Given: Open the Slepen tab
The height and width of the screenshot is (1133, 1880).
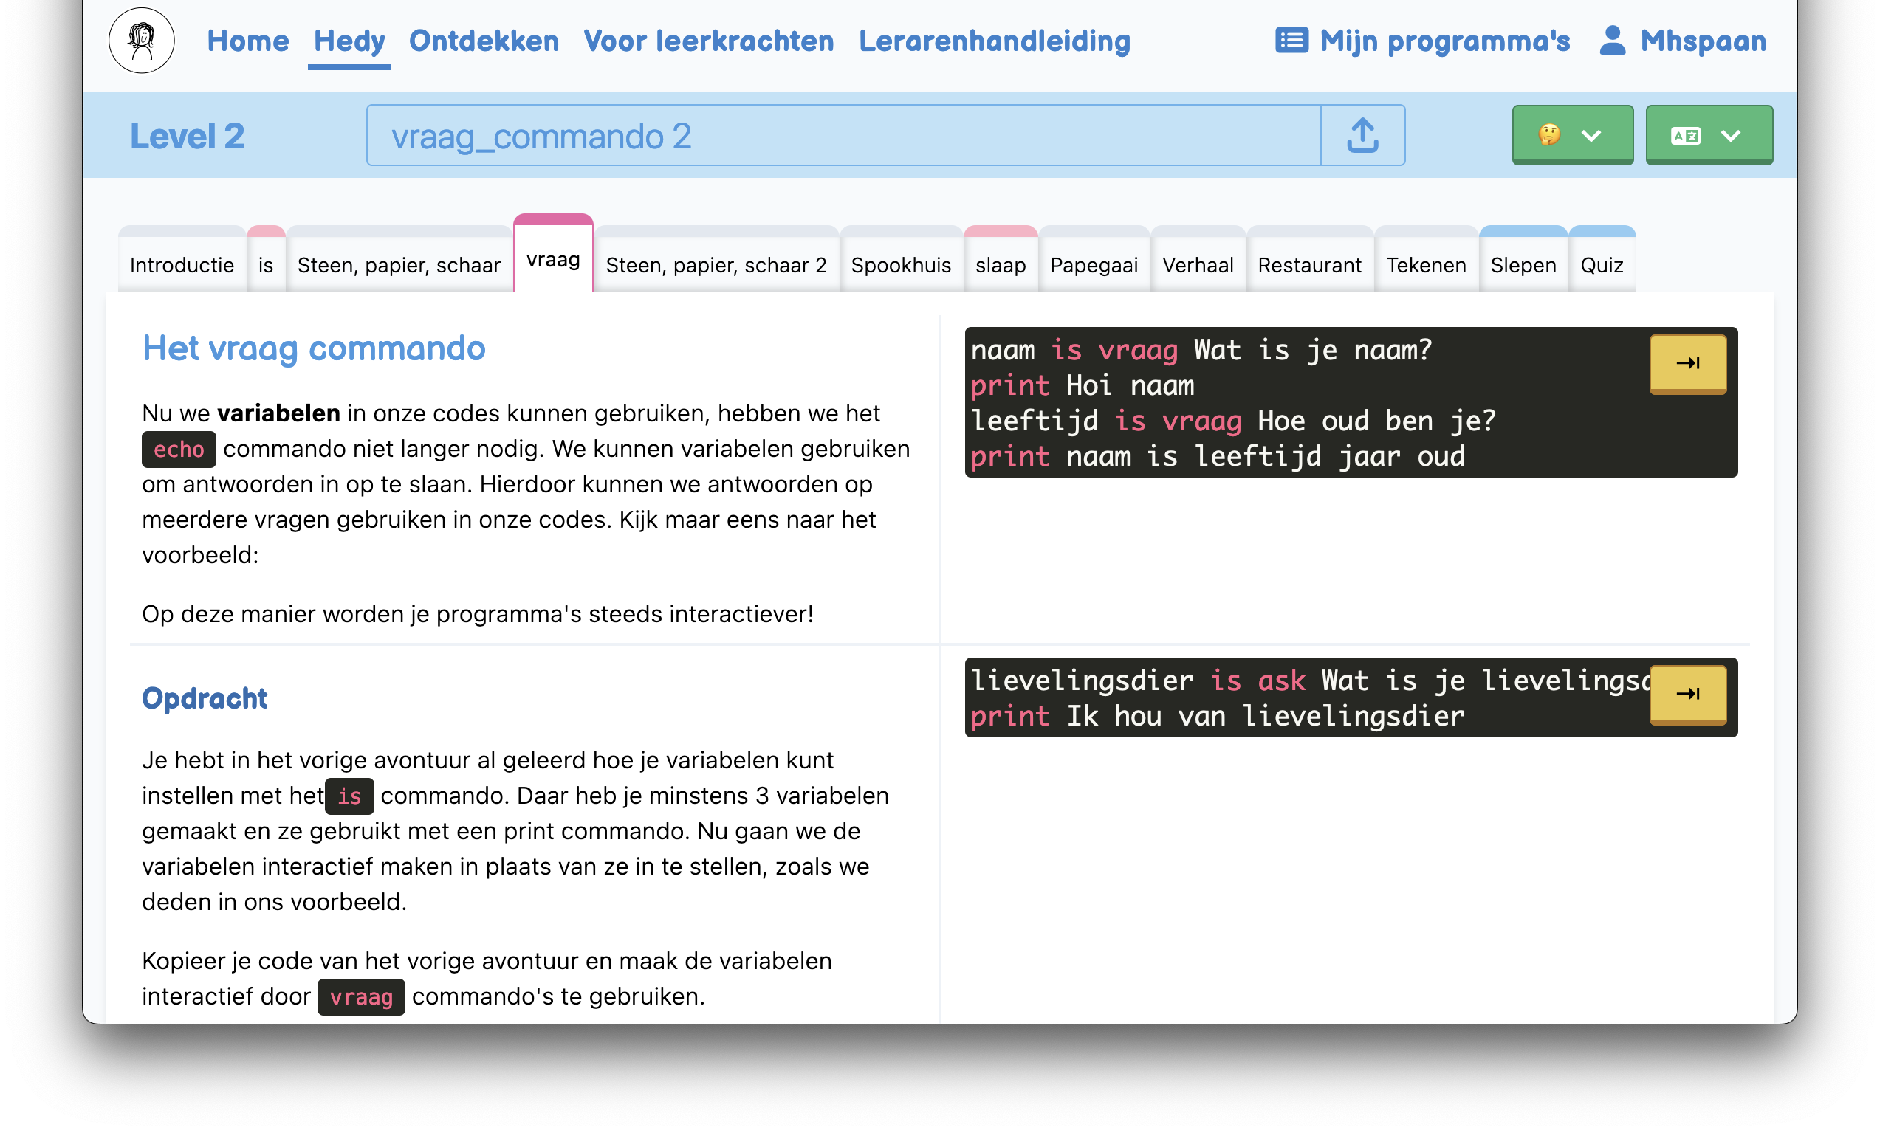Looking at the screenshot, I should (x=1523, y=265).
